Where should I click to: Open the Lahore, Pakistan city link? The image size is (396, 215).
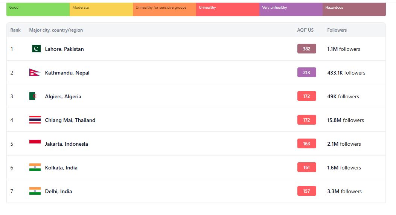coord(64,49)
